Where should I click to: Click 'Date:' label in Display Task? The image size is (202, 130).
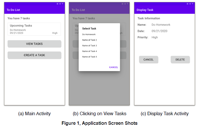tap(141, 31)
